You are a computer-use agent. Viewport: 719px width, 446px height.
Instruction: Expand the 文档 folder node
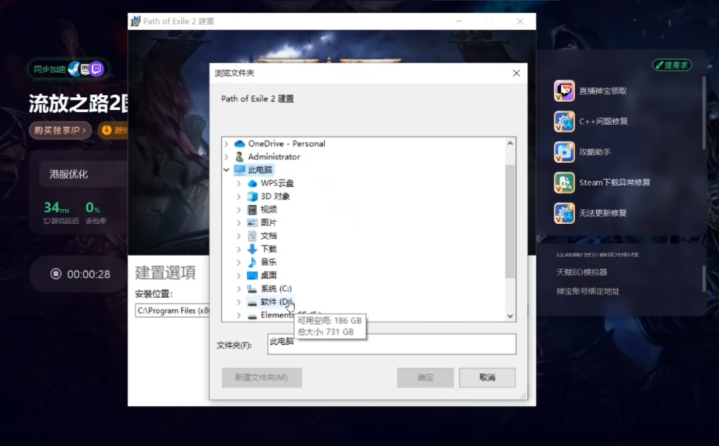point(239,236)
